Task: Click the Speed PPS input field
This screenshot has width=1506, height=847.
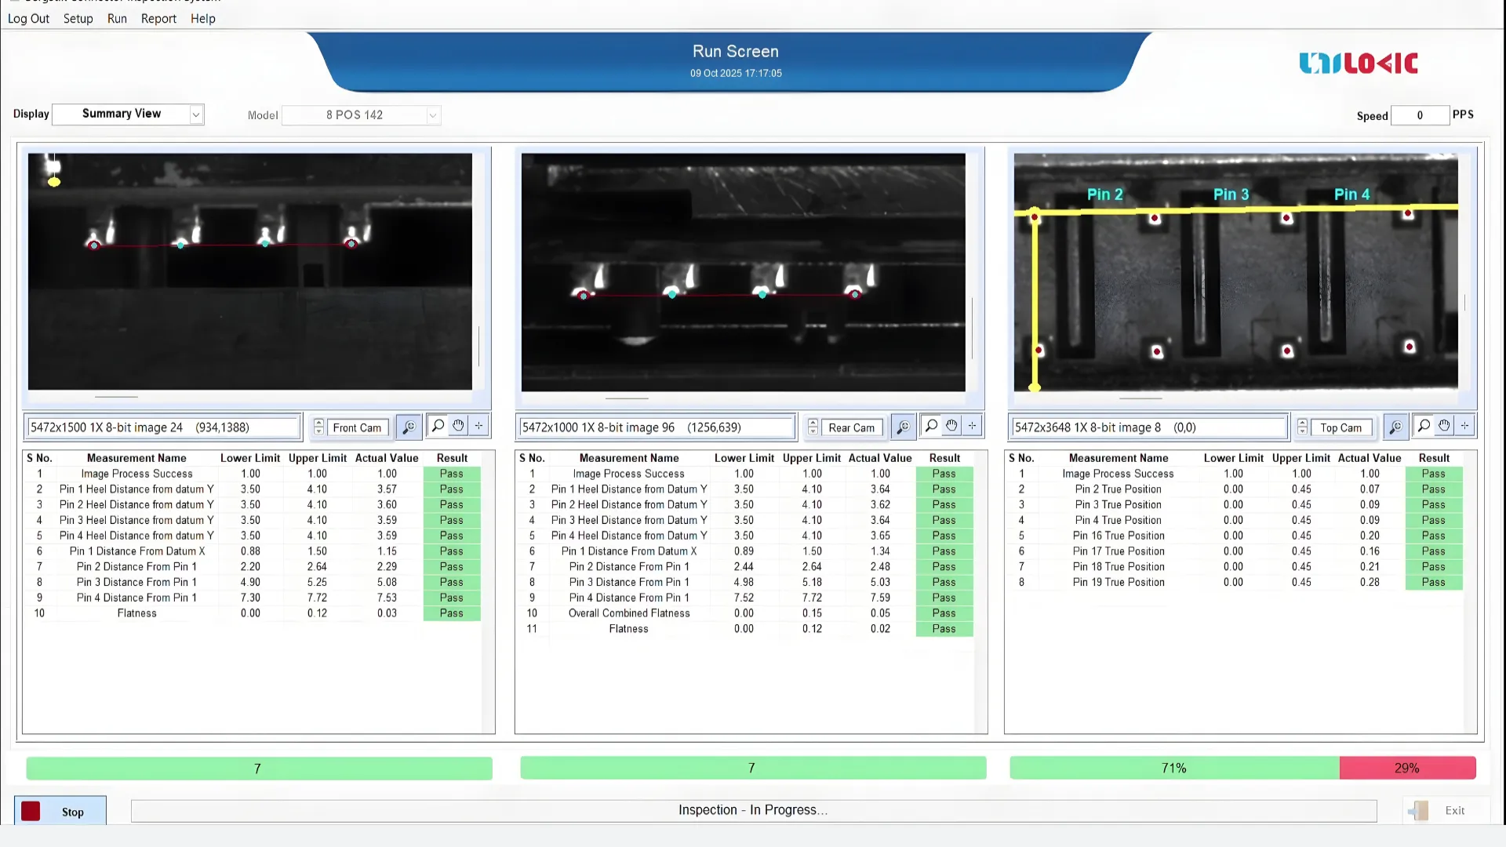Action: coord(1419,115)
